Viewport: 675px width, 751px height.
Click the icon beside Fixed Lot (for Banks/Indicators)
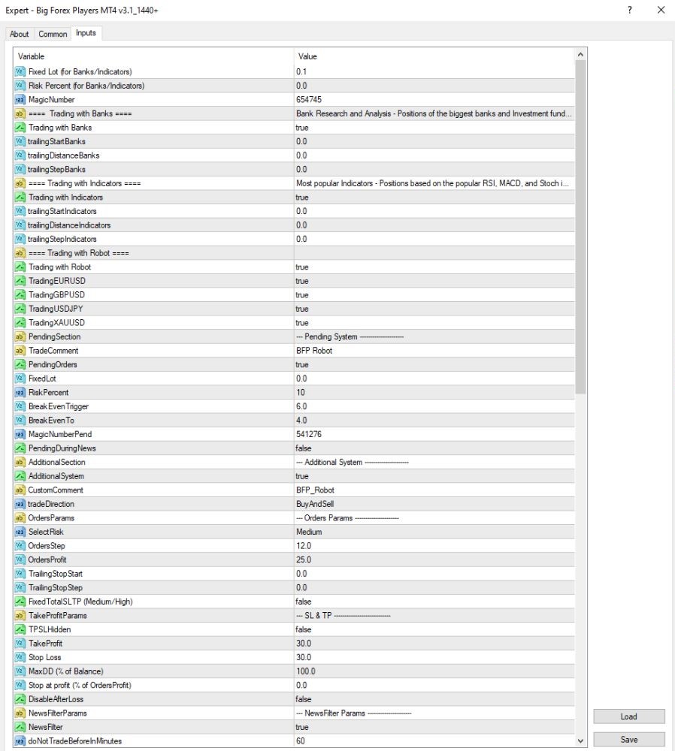20,72
